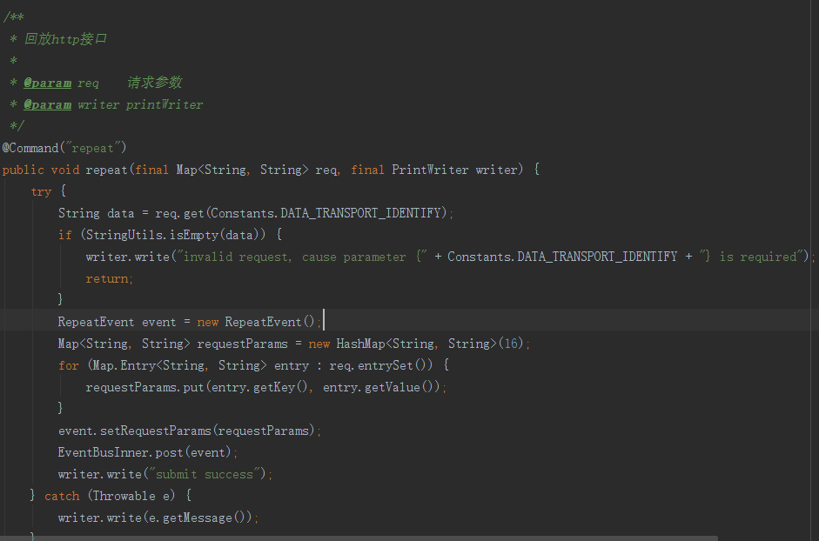The image size is (819, 541).
Task: Click the @Command annotation
Action: 30,148
